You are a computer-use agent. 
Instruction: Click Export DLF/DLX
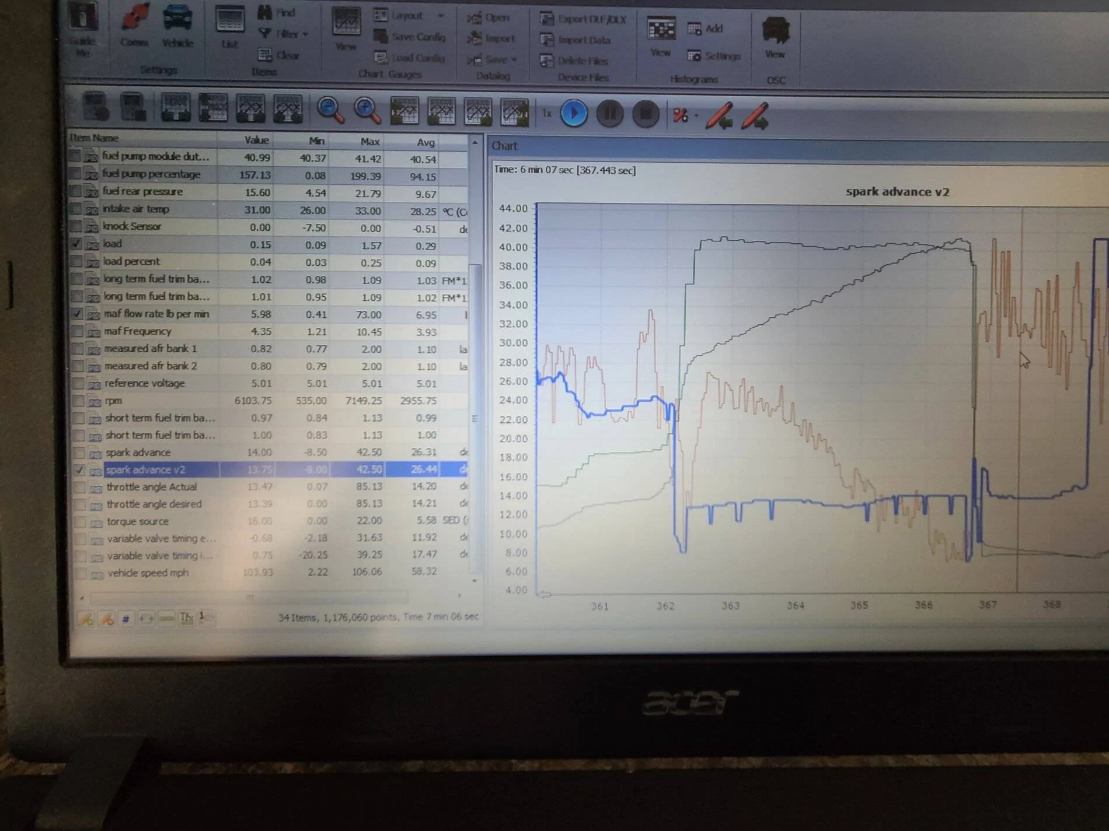click(x=583, y=19)
